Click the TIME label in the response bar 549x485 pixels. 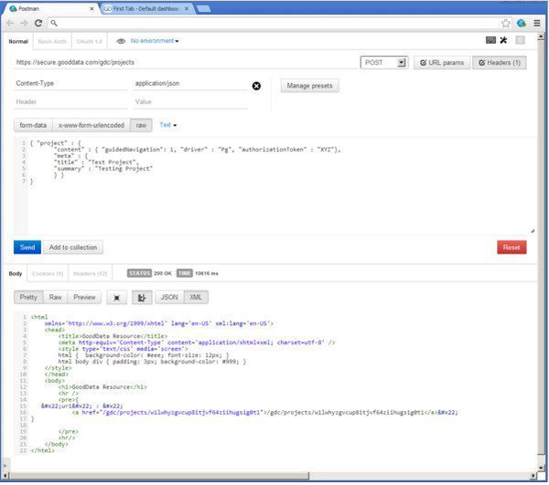pyautogui.click(x=185, y=274)
